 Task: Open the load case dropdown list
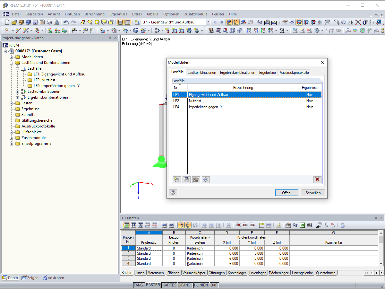[x=208, y=22]
